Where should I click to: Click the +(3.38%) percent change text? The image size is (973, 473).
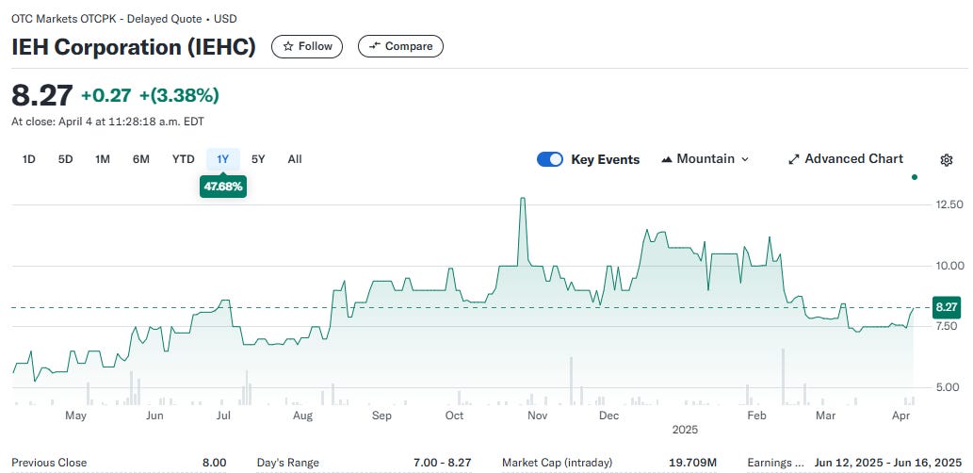(179, 95)
